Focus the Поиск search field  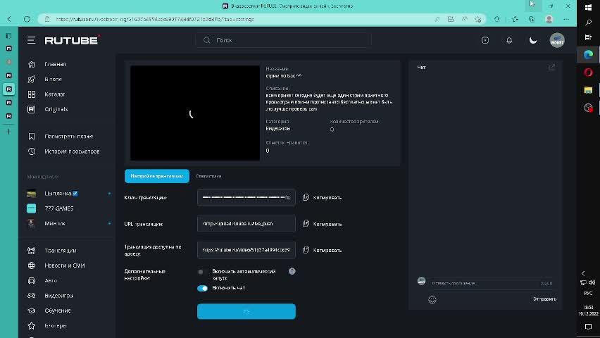point(283,40)
